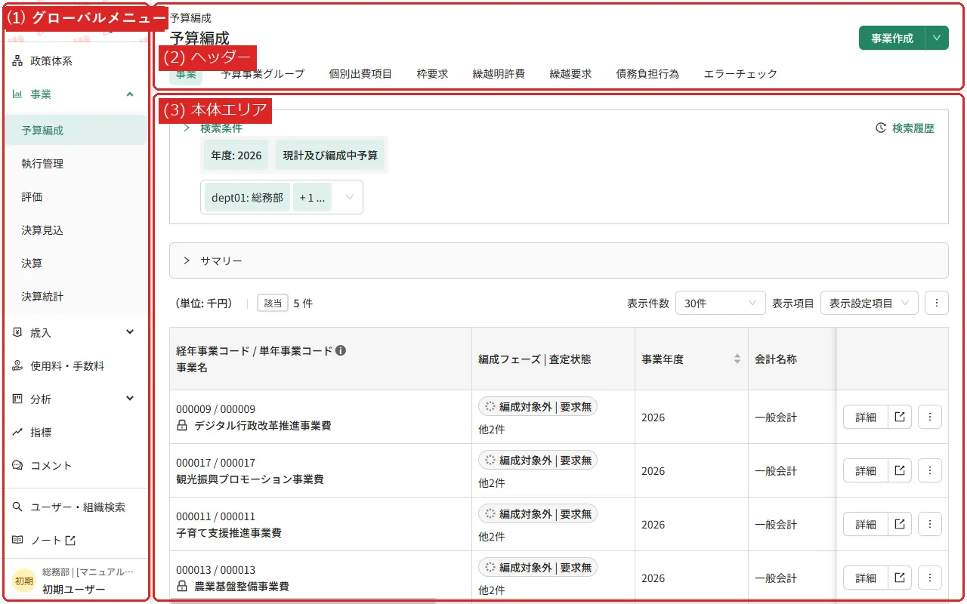
Task: Open more options for 子育て支援推進事業費 row
Action: (x=930, y=524)
